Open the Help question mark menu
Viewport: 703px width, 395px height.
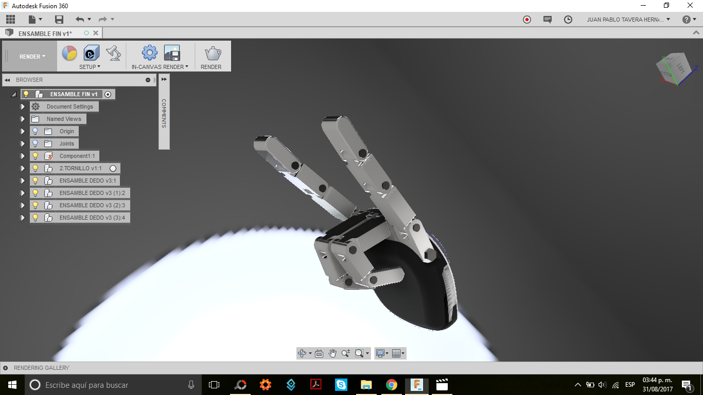[x=689, y=20]
